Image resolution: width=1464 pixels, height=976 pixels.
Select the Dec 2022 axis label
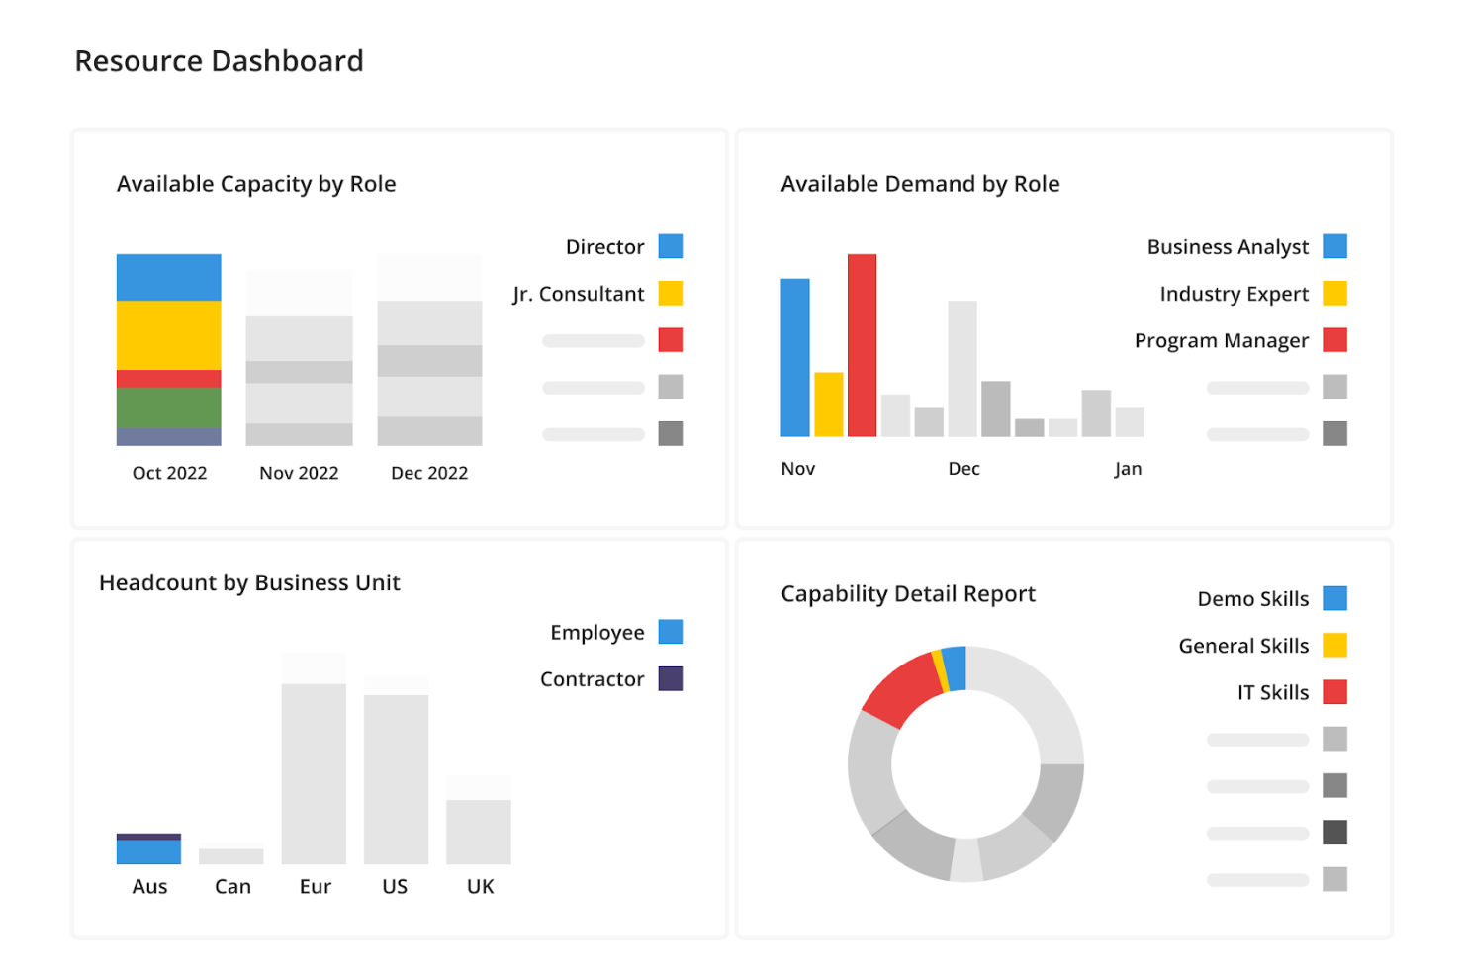[429, 473]
